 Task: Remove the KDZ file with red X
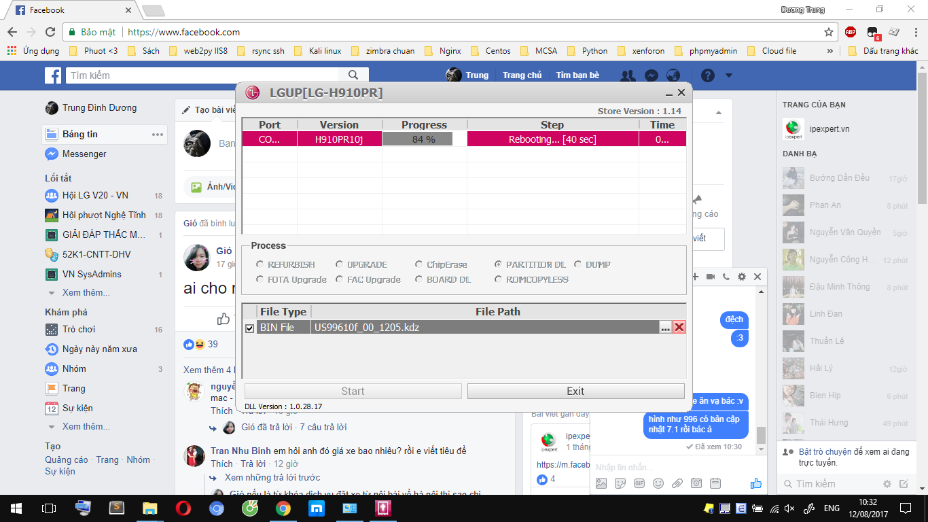[679, 328]
